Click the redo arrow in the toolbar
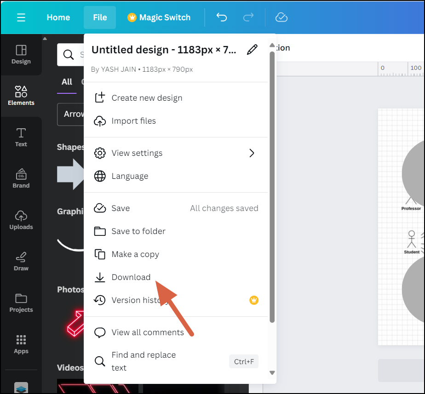This screenshot has height=394, width=425. tap(249, 17)
